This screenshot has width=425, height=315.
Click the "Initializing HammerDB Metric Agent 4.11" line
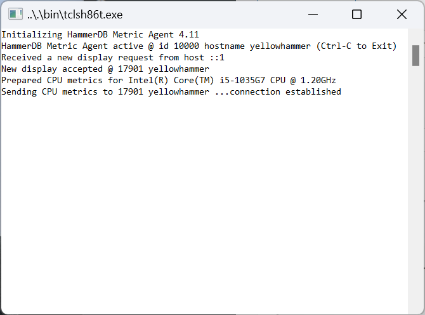click(x=100, y=35)
